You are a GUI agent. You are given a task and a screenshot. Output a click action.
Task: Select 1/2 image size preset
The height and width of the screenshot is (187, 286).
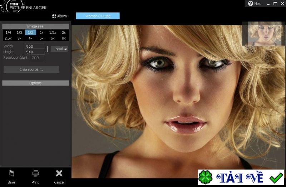[30, 32]
